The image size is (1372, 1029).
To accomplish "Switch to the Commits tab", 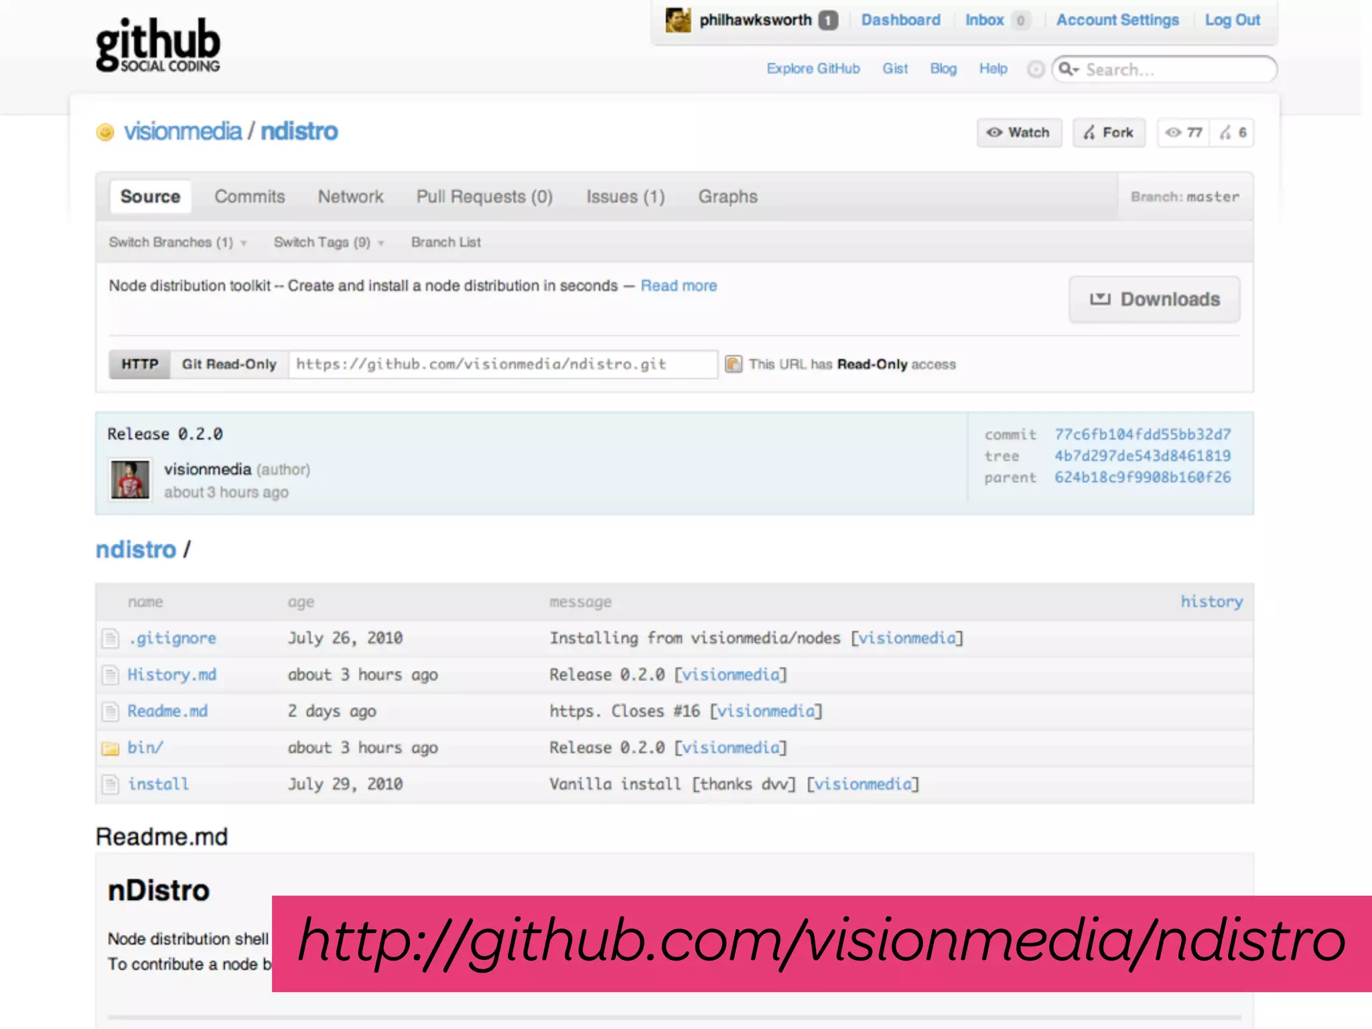I will click(249, 197).
